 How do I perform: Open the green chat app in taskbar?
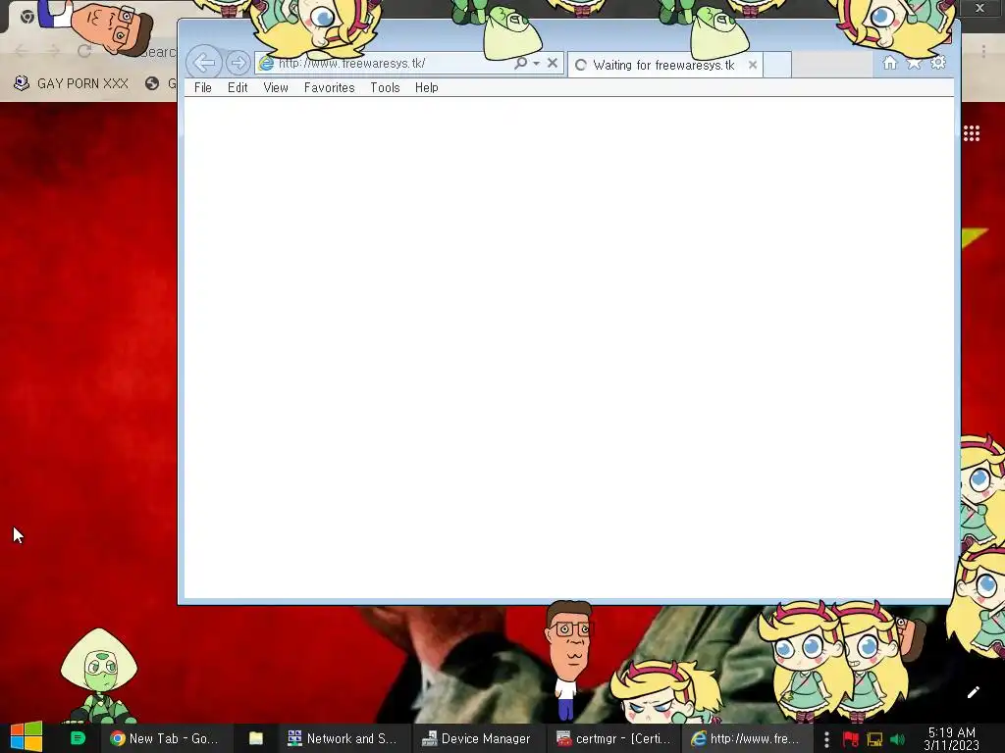point(78,738)
